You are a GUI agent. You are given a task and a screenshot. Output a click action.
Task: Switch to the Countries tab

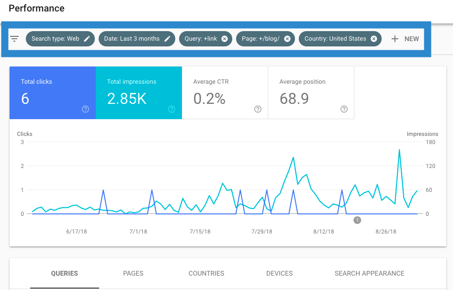[206, 273]
